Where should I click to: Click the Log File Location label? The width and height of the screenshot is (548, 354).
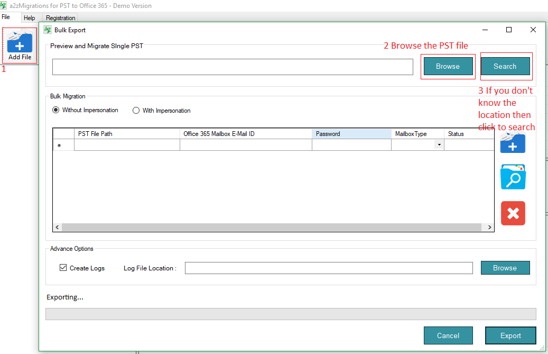point(150,268)
